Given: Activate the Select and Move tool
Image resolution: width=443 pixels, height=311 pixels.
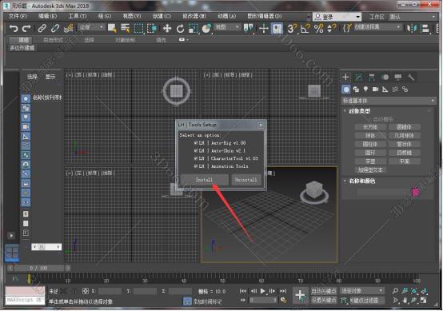Looking at the screenshot, I should pos(167,28).
